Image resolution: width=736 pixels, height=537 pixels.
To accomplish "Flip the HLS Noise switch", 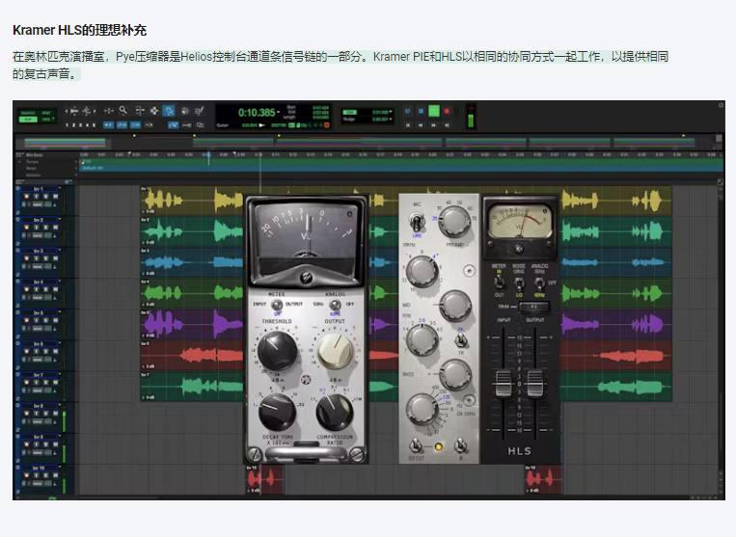I will pos(519,283).
